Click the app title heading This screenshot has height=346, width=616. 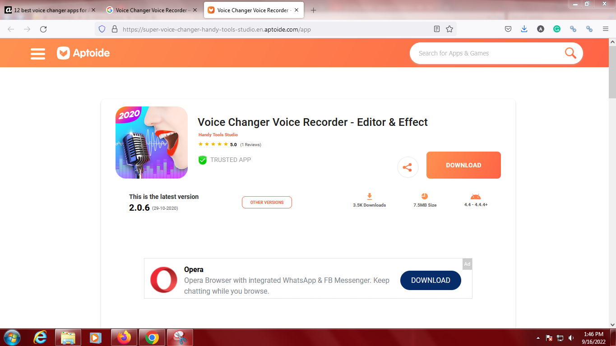click(x=313, y=122)
